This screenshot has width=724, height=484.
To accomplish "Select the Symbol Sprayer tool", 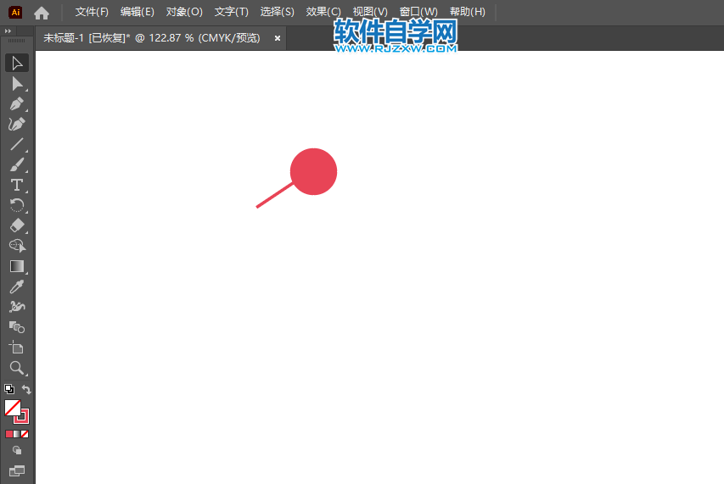I will (x=17, y=307).
